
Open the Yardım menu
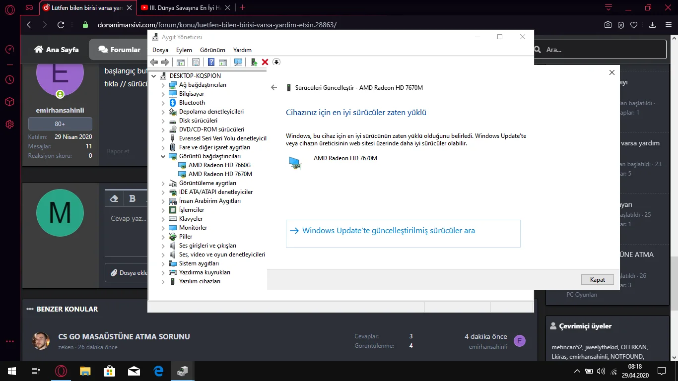coord(242,50)
